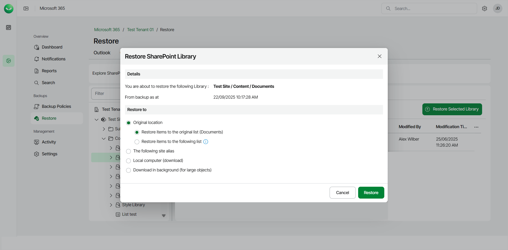Click the Activity monitor icon
The height and width of the screenshot is (250, 508).
[36, 142]
